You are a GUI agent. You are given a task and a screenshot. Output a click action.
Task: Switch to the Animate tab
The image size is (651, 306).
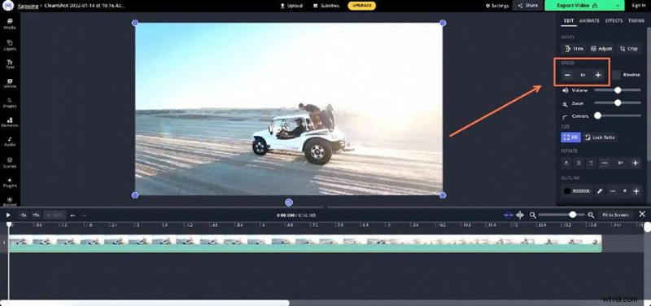(x=589, y=21)
